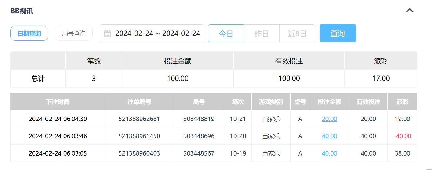This screenshot has height=170, width=432.
Task: Select the 总计 summary row label
Action: [x=38, y=79]
